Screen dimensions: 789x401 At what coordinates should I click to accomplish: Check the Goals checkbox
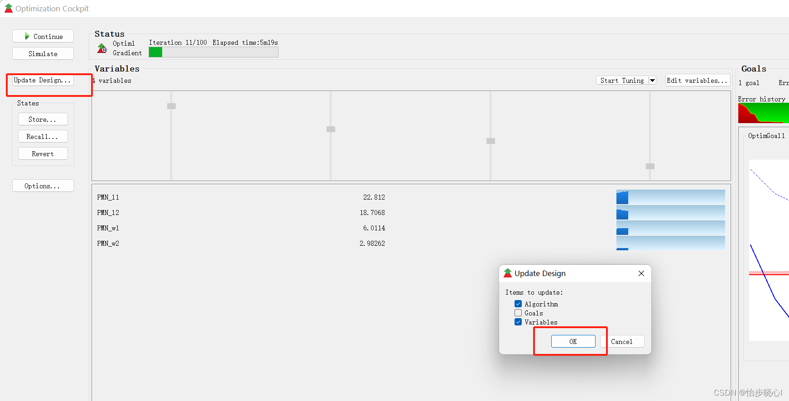coord(518,313)
